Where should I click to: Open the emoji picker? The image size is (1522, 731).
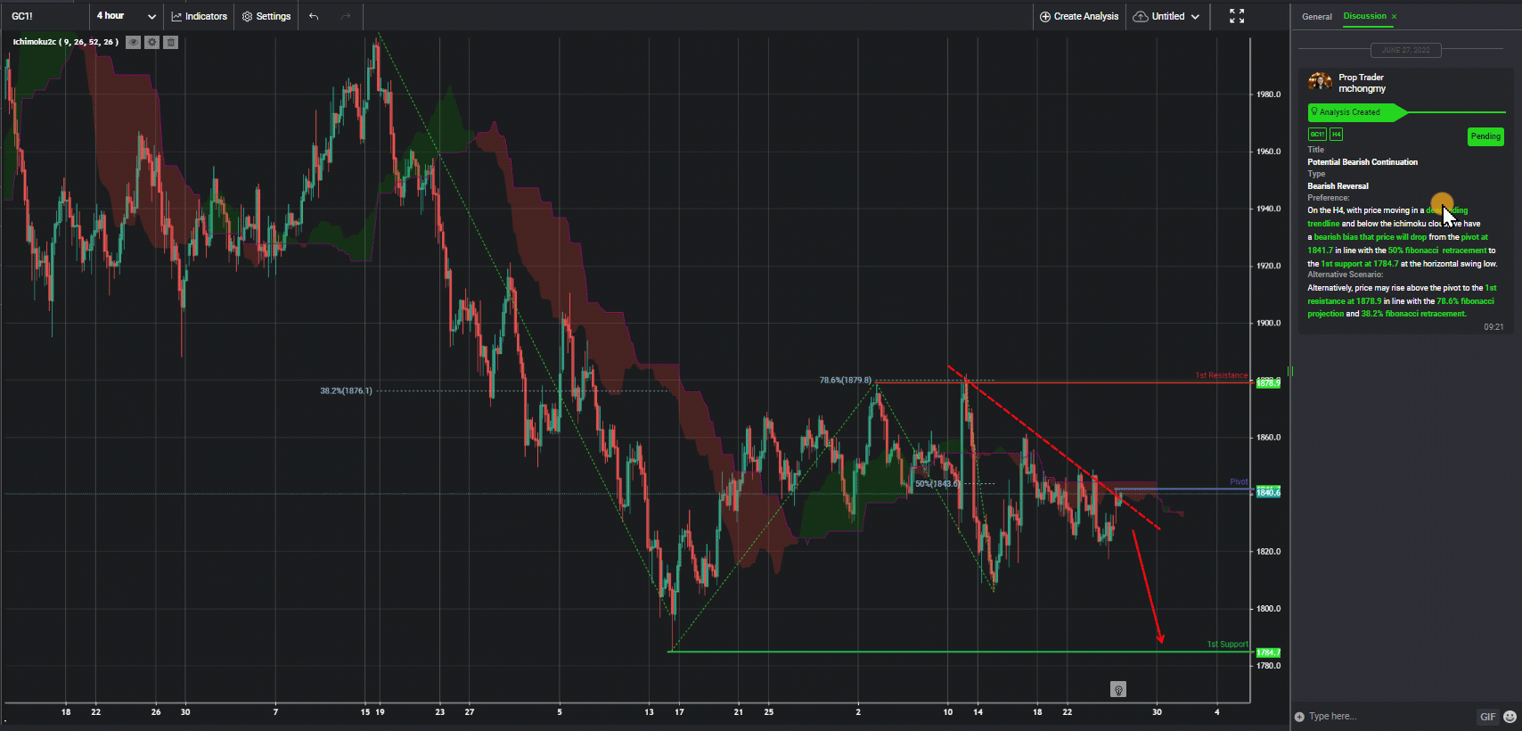tap(1510, 717)
